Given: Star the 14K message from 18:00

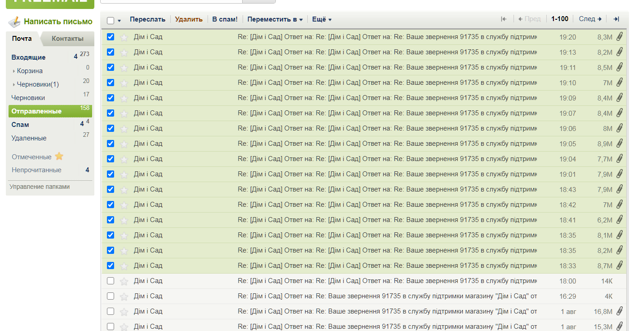Looking at the screenshot, I should (124, 281).
